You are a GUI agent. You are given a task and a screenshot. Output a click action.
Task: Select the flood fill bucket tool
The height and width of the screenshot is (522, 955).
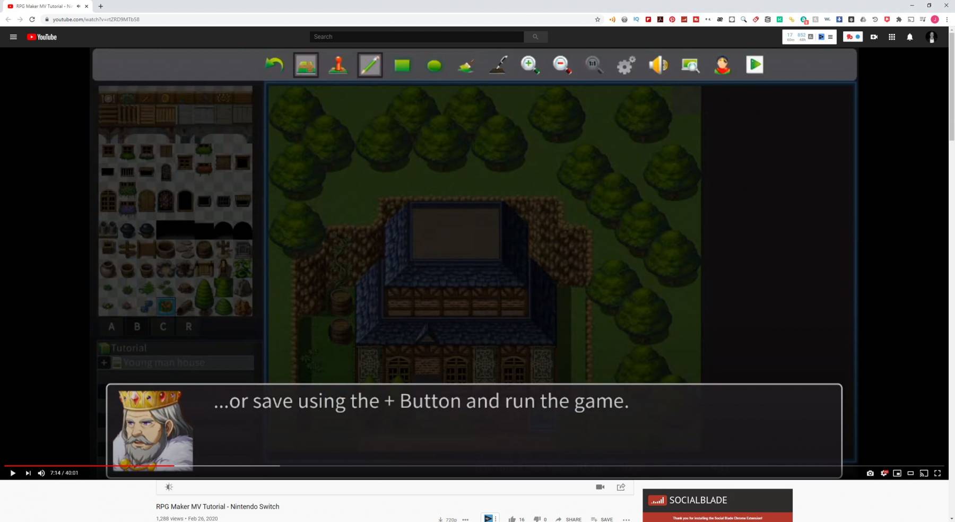click(x=466, y=66)
